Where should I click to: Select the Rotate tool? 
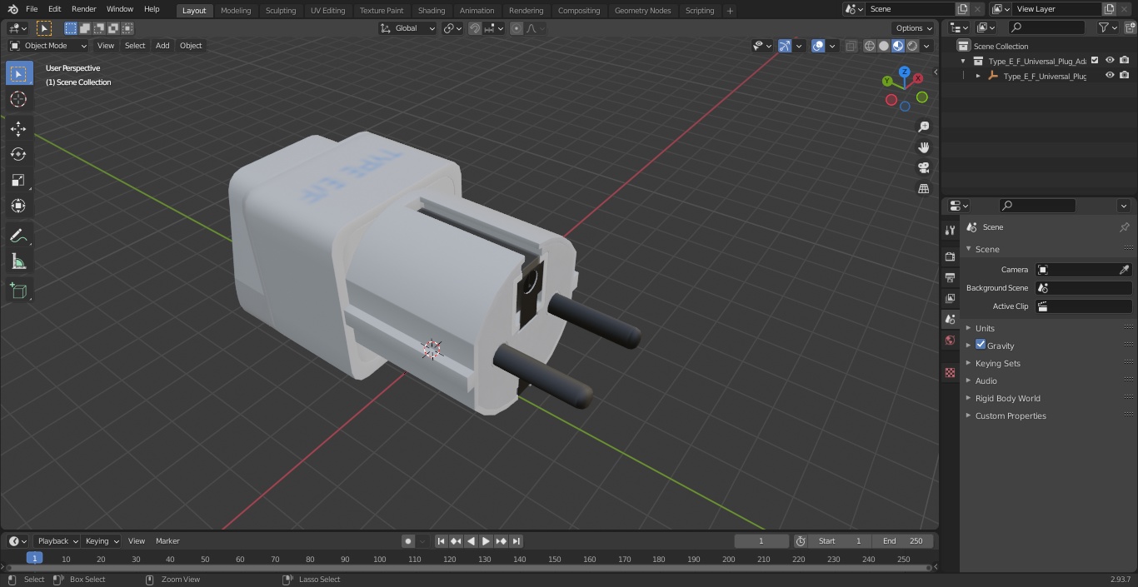tap(18, 154)
